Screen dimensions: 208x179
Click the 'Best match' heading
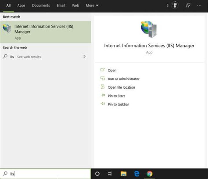pos(12,17)
